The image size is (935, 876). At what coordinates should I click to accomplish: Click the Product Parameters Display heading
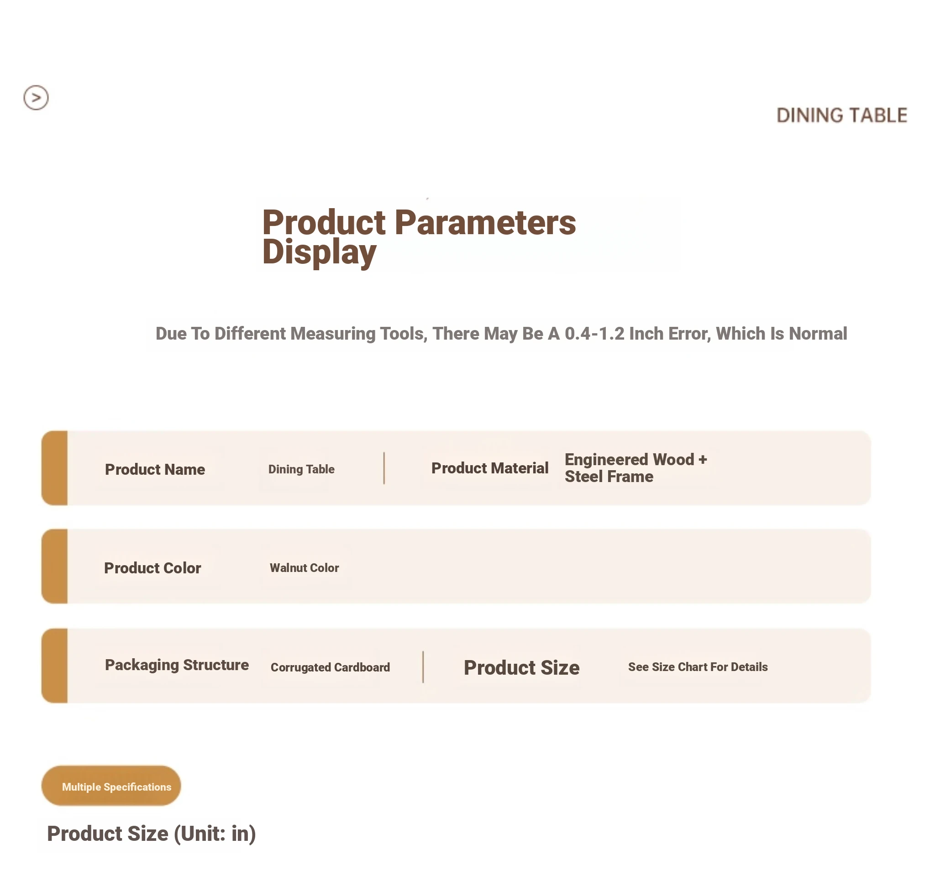[419, 236]
